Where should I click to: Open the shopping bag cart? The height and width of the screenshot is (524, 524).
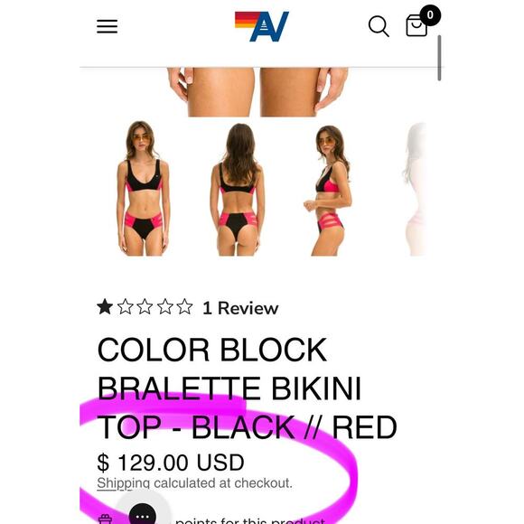416,25
